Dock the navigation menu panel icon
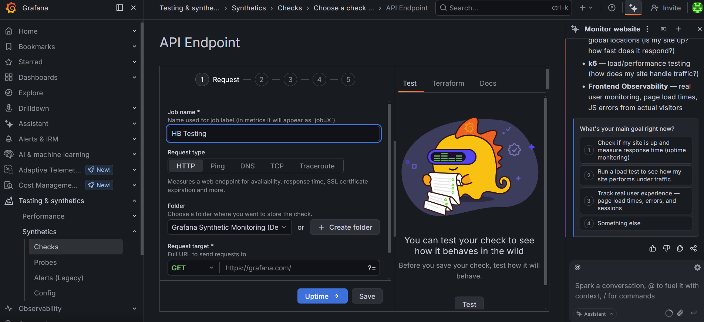This screenshot has height=322, width=704. tap(119, 8)
